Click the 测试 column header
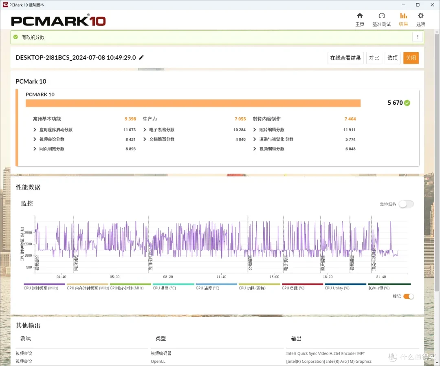Viewport: 440px width, 366px height. click(26, 339)
